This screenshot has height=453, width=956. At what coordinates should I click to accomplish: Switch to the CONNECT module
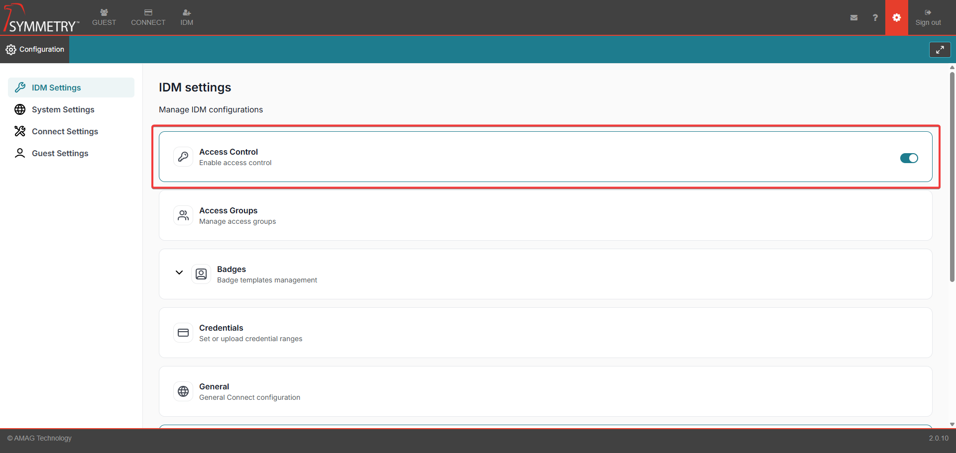(148, 17)
